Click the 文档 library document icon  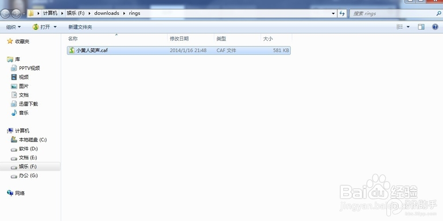(14, 95)
